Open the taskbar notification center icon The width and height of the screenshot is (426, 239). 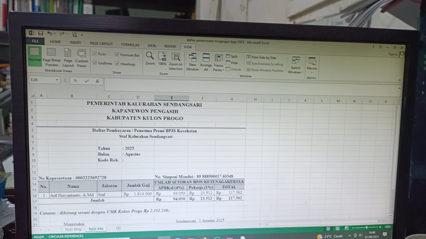click(385, 234)
